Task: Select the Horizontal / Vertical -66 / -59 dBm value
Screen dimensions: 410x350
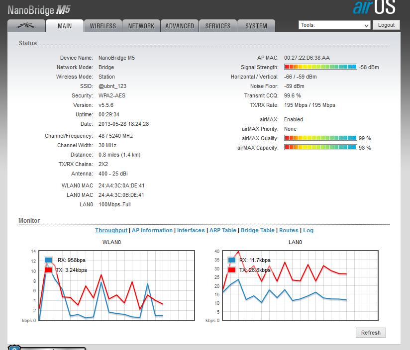Action: [x=301, y=77]
